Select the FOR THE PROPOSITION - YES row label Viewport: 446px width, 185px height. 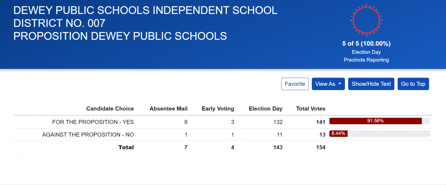tap(93, 122)
